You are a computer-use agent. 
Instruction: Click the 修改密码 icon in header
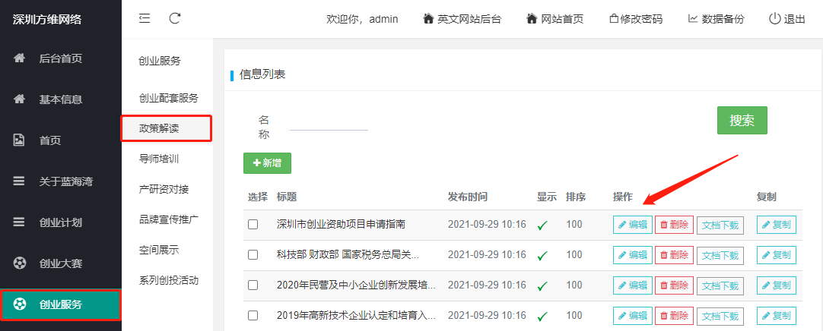[613, 19]
